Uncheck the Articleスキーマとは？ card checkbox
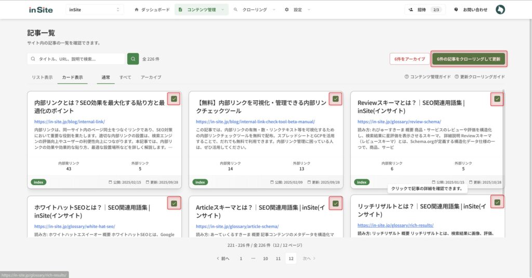The width and height of the screenshot is (532, 278). (336, 203)
